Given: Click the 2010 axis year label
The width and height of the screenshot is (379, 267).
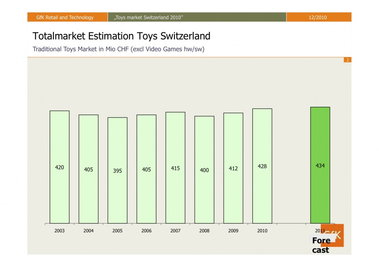Looking at the screenshot, I should (262, 230).
